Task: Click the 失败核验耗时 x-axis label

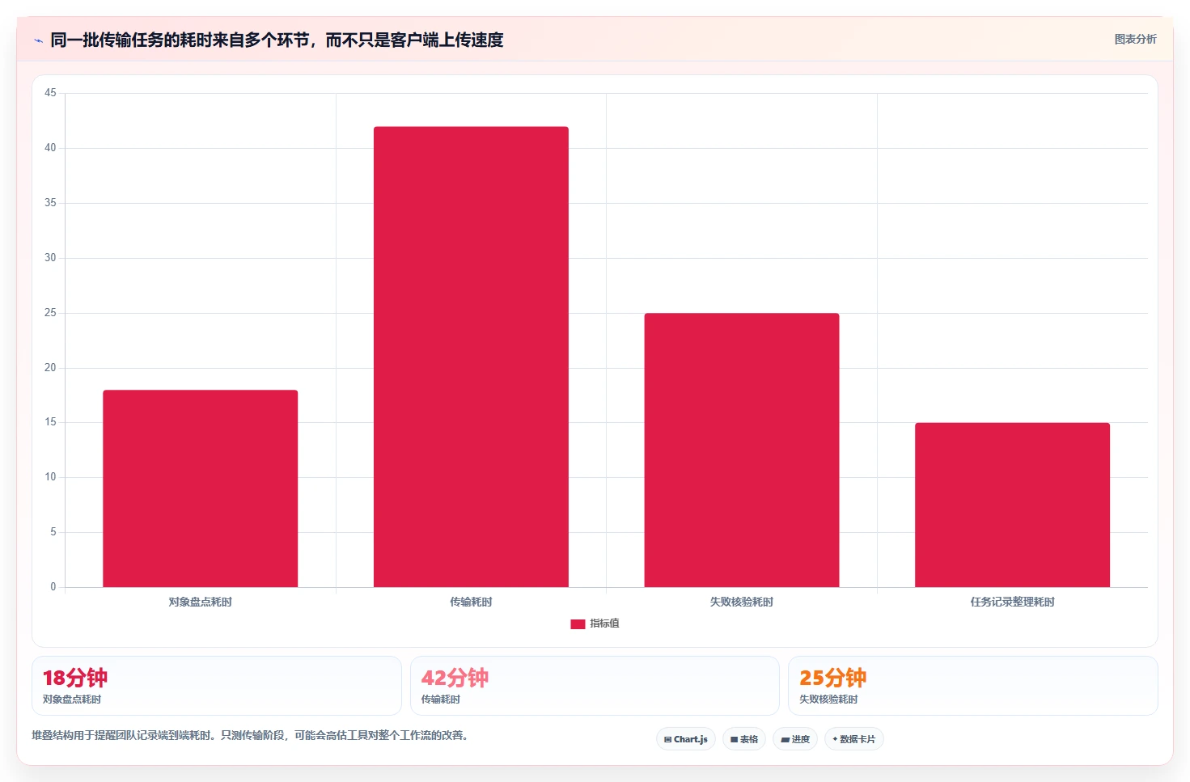Action: point(742,602)
